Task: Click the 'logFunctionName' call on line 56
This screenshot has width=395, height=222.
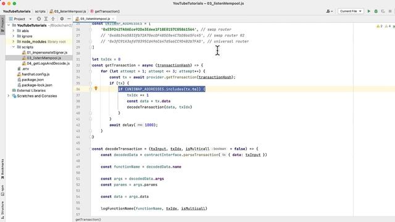Action: (117, 208)
